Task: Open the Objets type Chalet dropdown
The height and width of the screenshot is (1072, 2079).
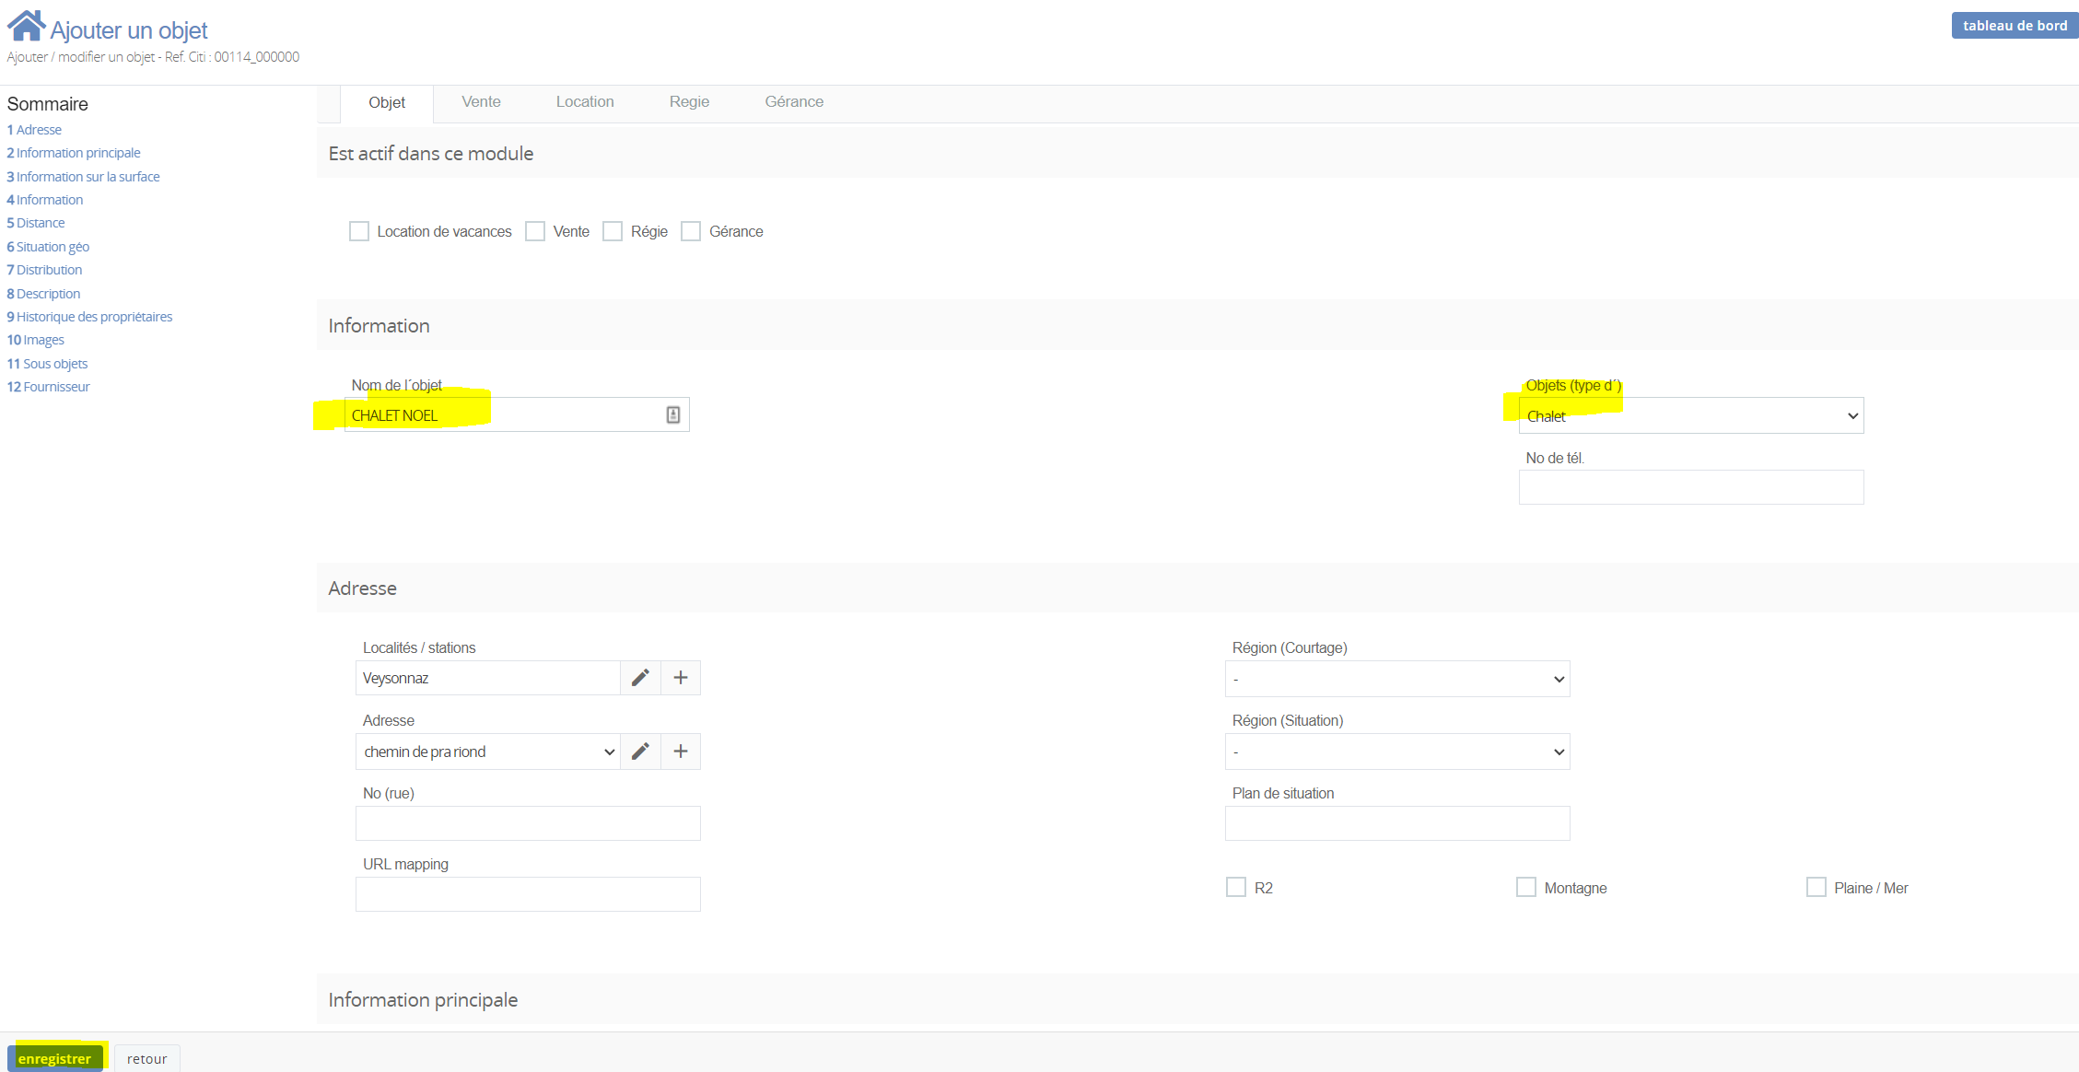Action: (x=1690, y=416)
